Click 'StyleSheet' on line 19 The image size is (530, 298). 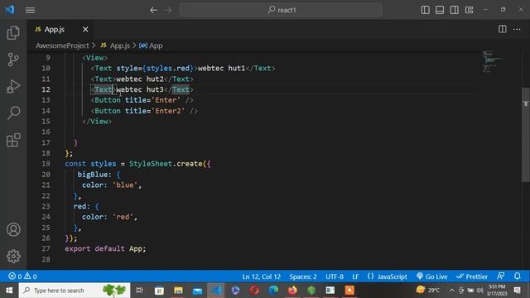click(151, 164)
